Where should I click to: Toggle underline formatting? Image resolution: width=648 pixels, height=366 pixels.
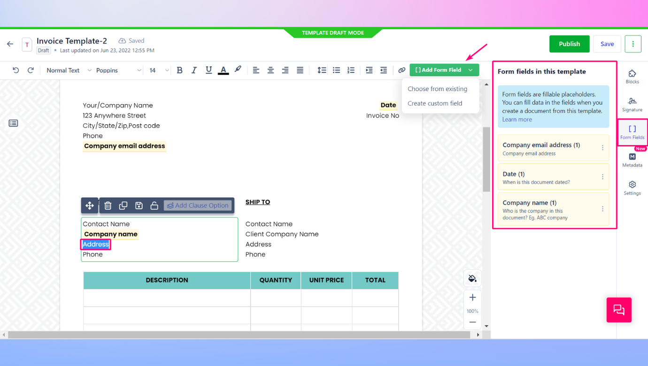[x=208, y=70]
